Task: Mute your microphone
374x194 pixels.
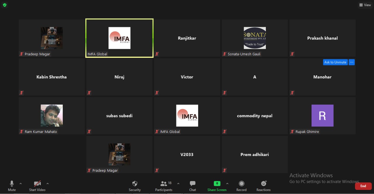Action: click(12, 186)
